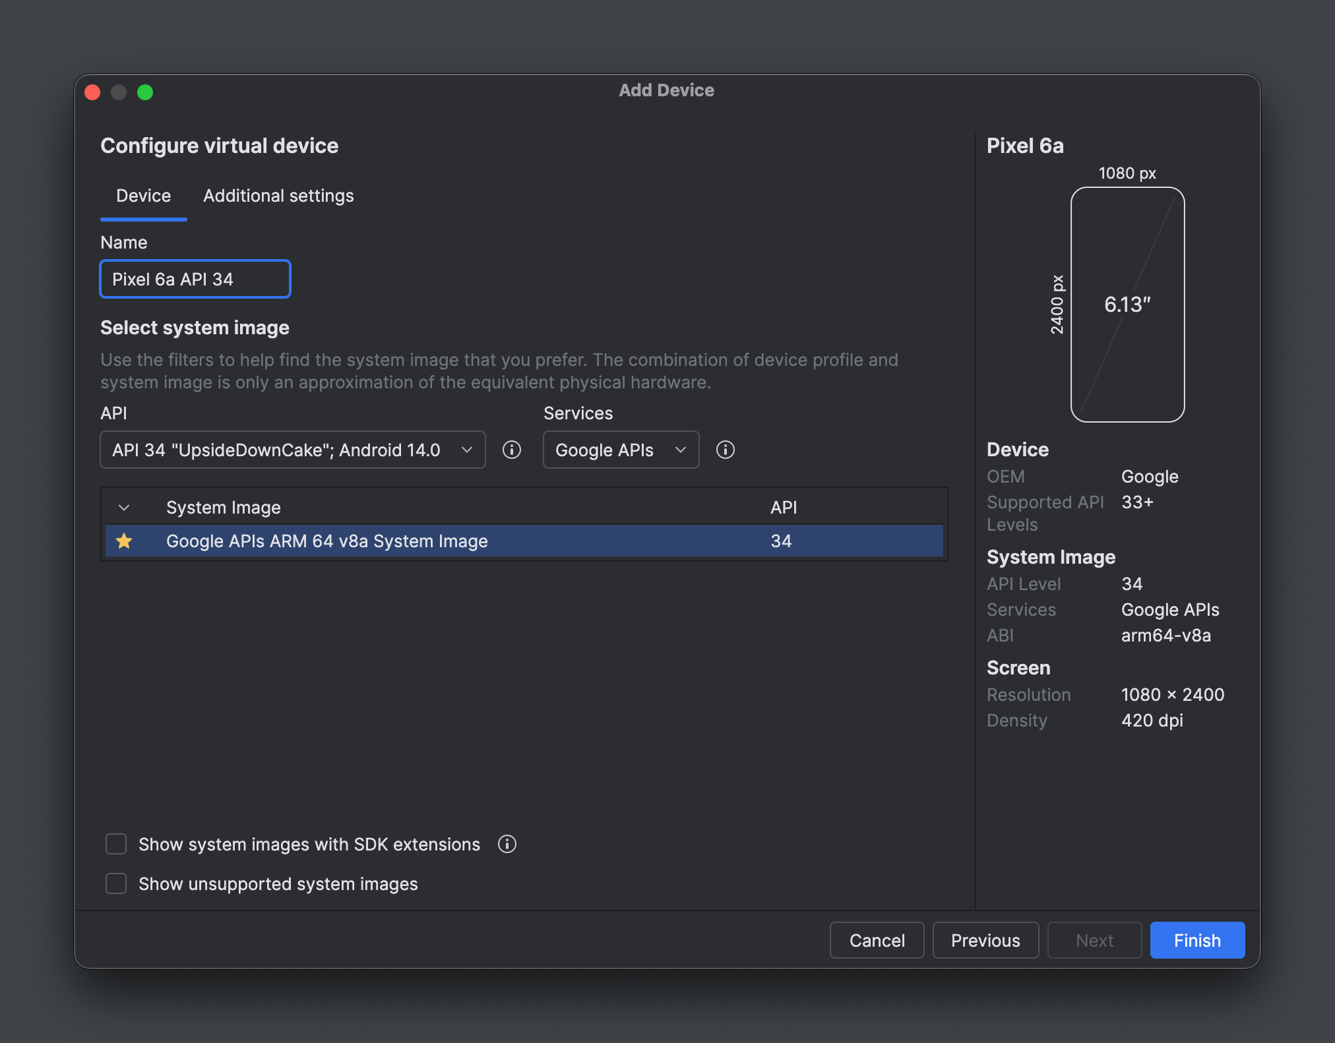Click the Previous button
1335x1043 pixels.
[x=985, y=939]
